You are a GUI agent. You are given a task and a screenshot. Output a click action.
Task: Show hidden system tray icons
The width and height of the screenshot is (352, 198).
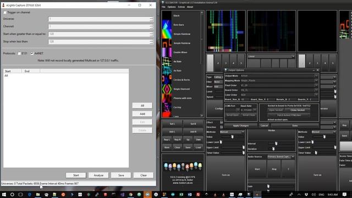point(299,194)
